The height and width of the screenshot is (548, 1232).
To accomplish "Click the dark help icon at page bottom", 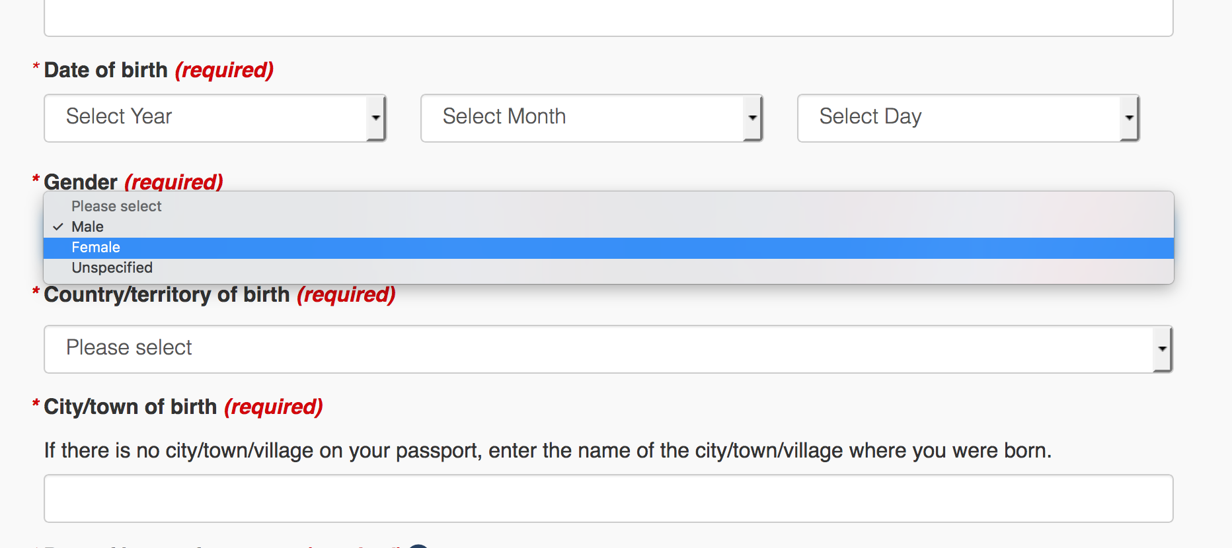I will [x=418, y=545].
